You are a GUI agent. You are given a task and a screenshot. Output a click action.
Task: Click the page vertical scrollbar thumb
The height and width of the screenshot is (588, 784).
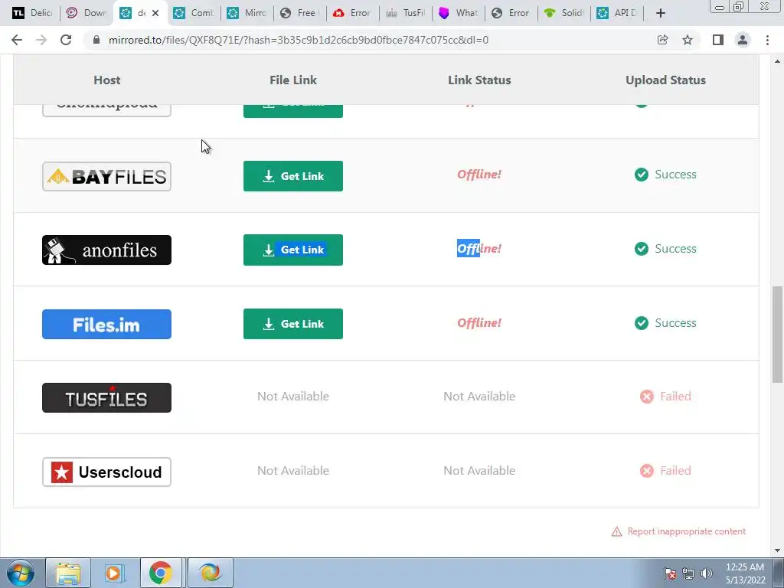[x=777, y=335]
